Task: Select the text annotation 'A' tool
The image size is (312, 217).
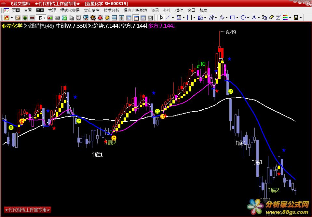Action: 254,18
